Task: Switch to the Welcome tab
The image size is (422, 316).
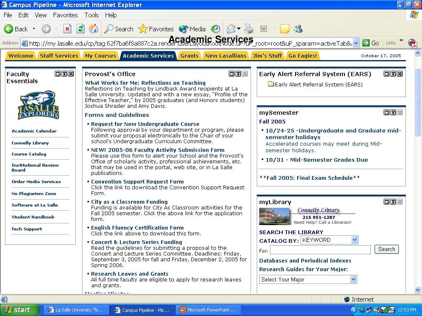Action: coord(21,56)
